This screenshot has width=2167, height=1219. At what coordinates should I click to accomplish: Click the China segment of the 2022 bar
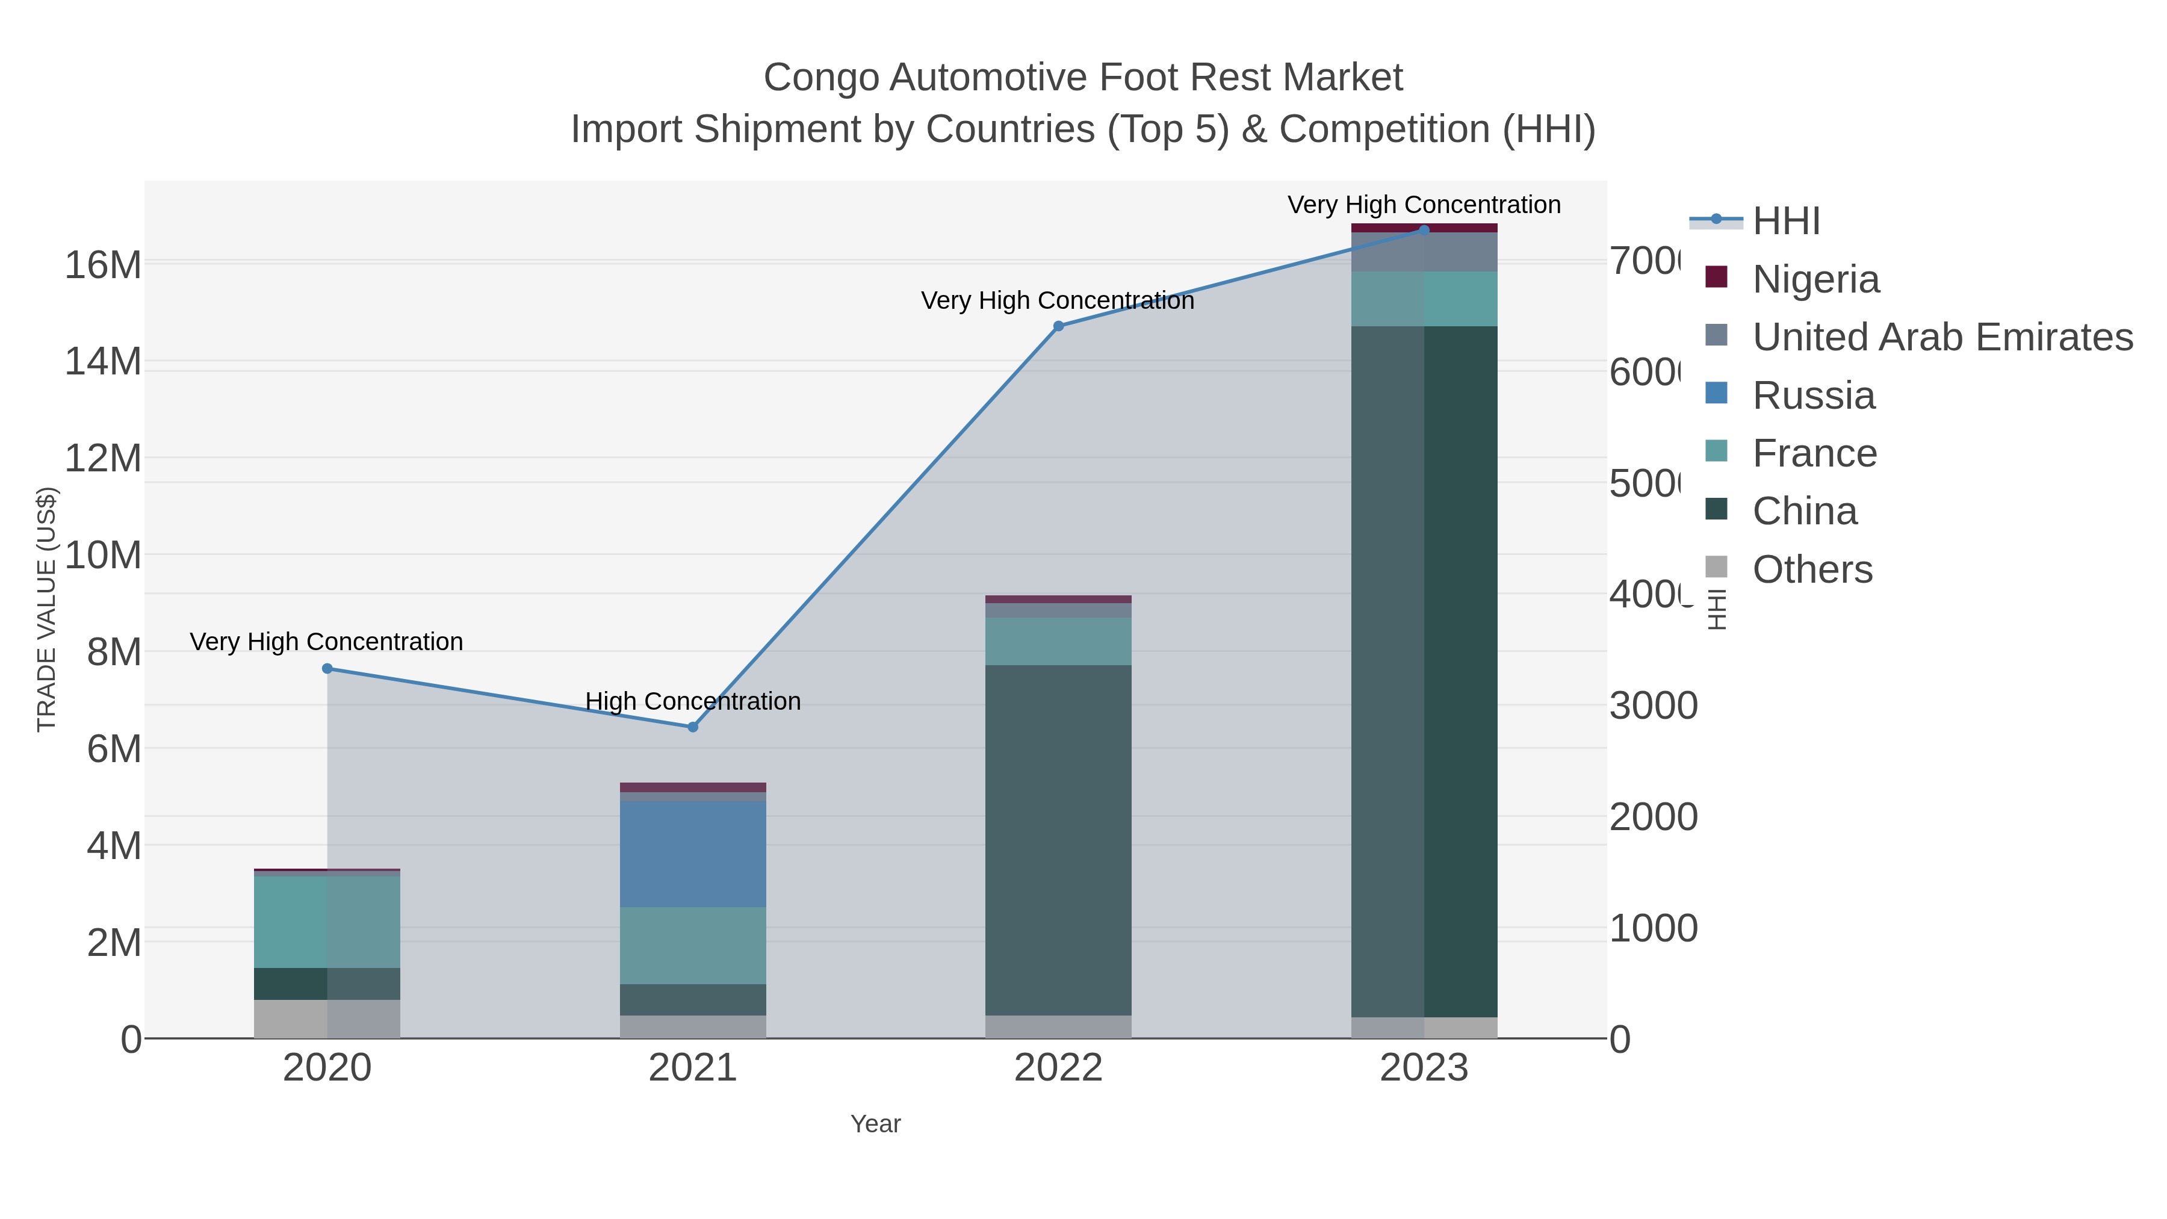click(1058, 840)
